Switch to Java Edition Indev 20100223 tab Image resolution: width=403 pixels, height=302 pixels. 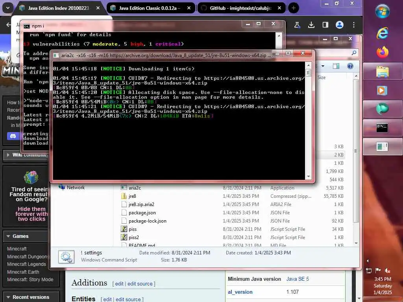pos(58,8)
